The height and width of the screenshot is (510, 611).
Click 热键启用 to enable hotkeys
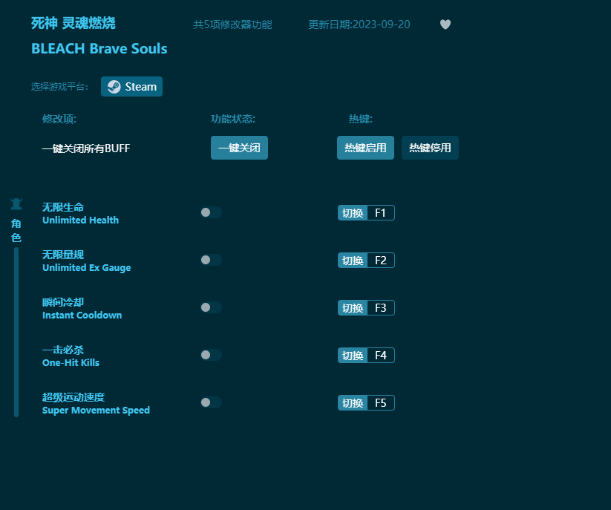365,148
